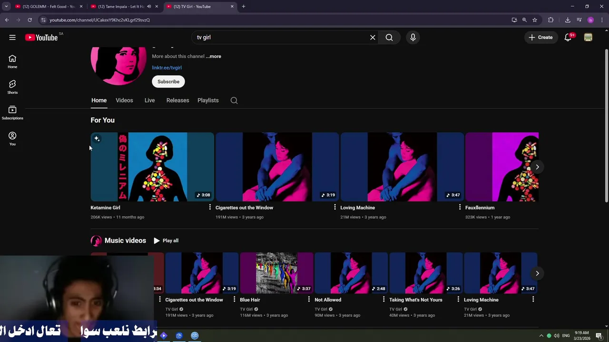Open Chrome three-dot menu
This screenshot has height=342, width=609.
coord(602,20)
